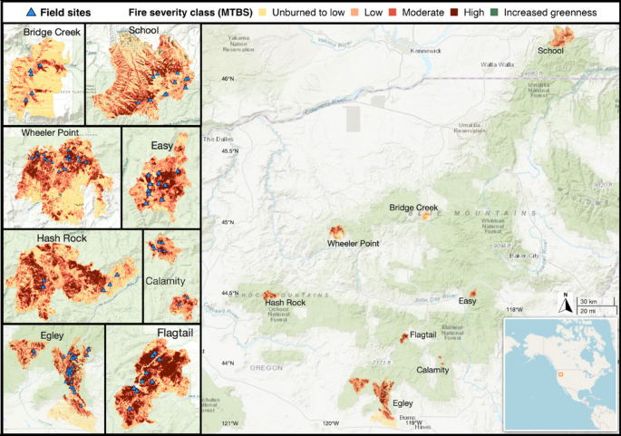The height and width of the screenshot is (436, 621).
Task: Click the 'Unburned to low' legend color swatch
Action: tap(238, 13)
